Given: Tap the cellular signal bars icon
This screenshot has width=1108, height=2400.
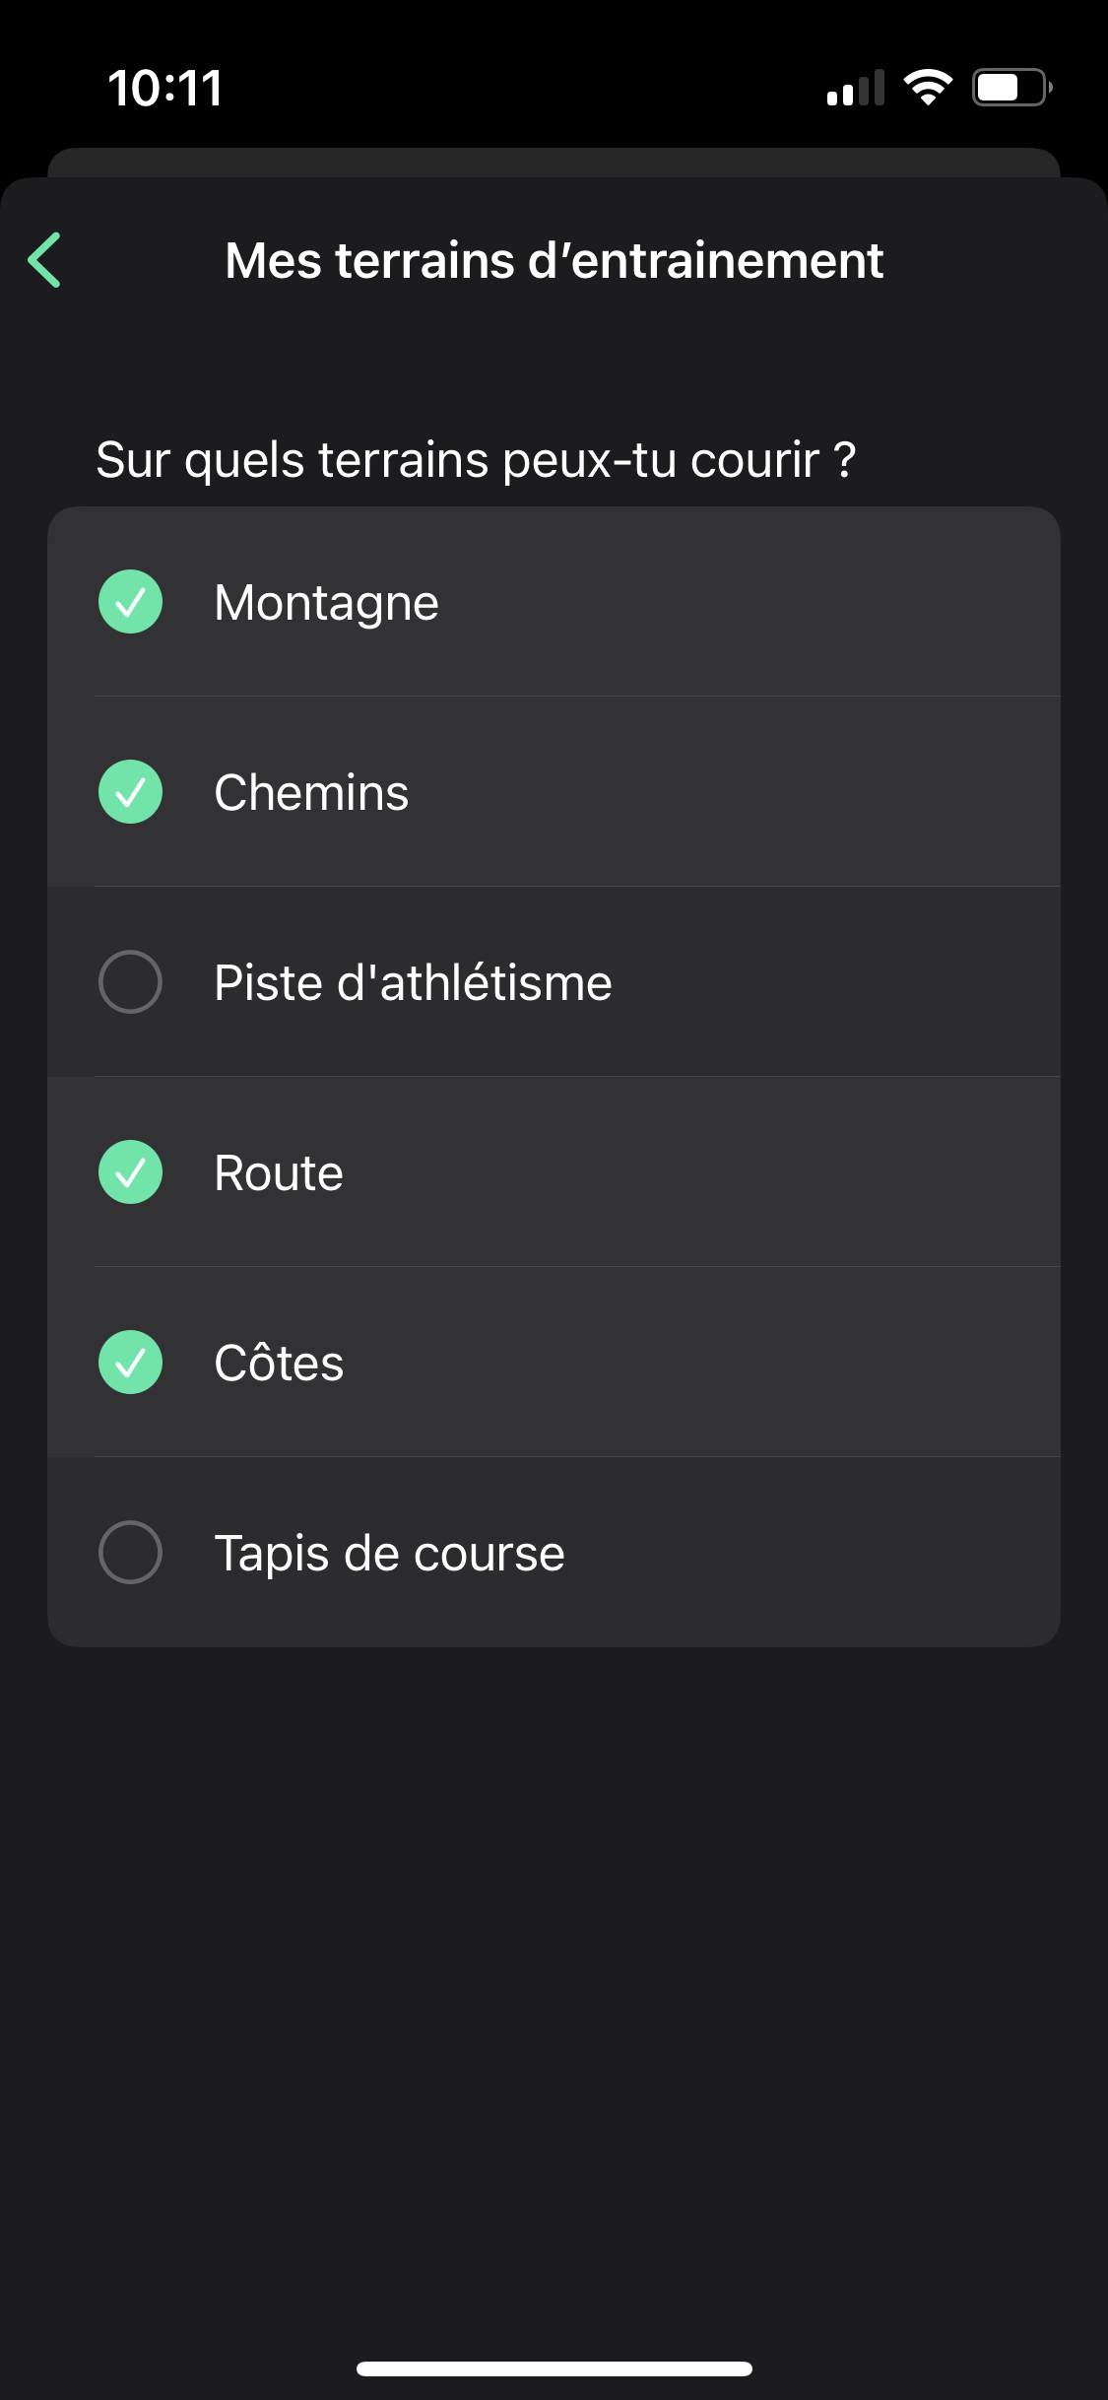Looking at the screenshot, I should [x=855, y=88].
